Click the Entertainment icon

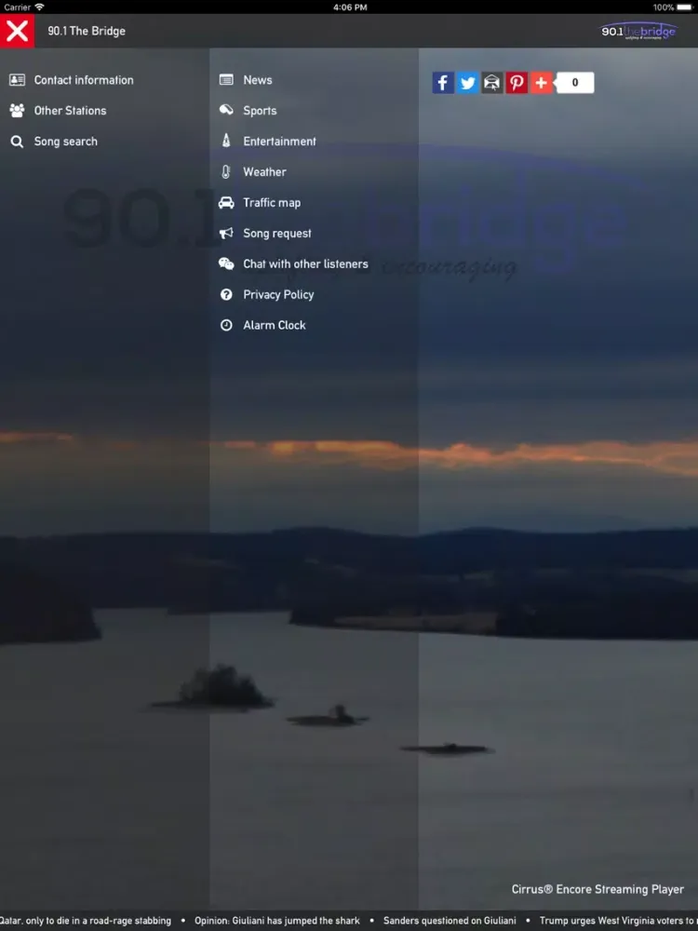[226, 141]
